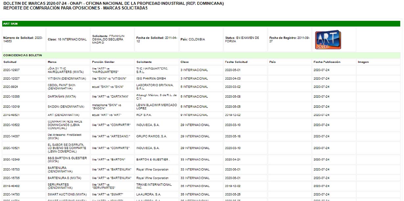The image size is (404, 201).
Task: Select application number 2020-12027
Action: point(11,79)
